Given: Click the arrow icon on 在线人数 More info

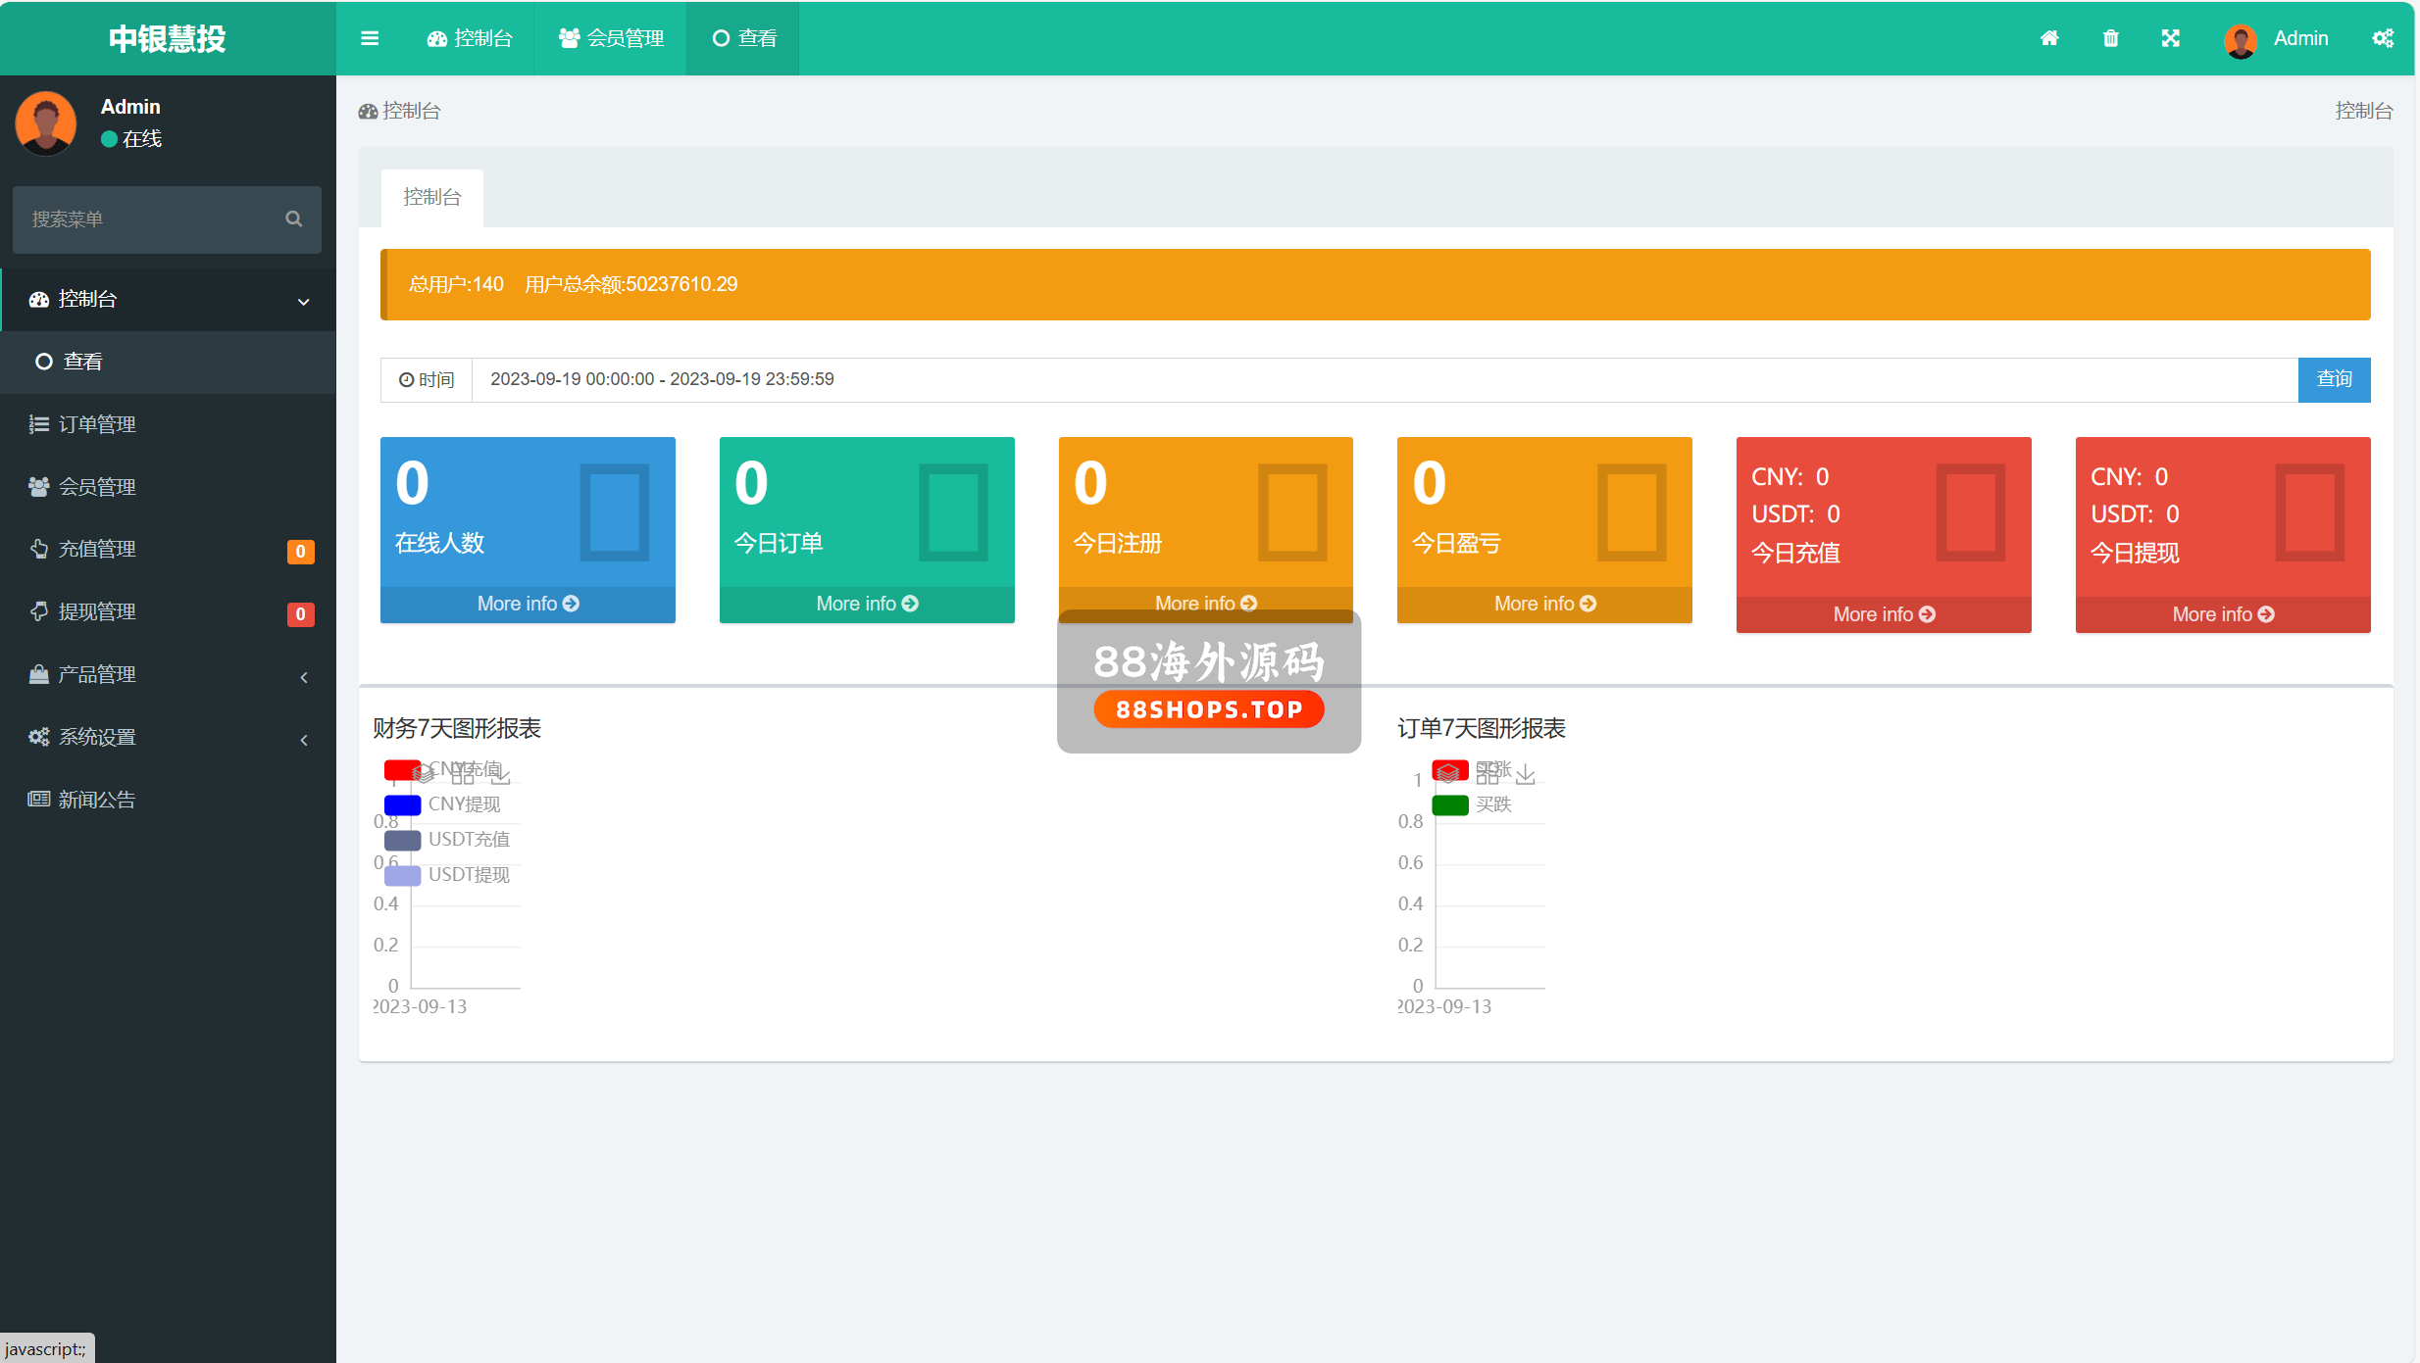Looking at the screenshot, I should [x=572, y=604].
